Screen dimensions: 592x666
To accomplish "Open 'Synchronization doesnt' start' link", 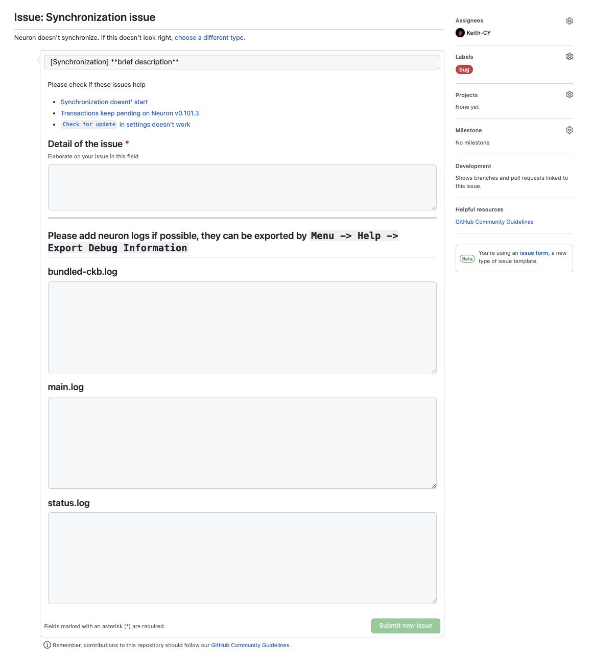I will point(104,102).
